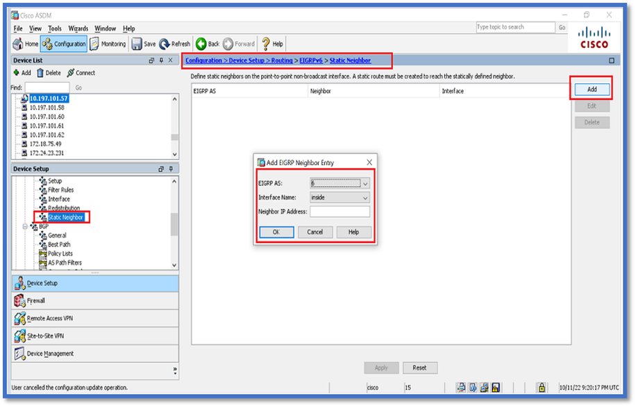Click the lock icon in the status bar
Viewport: 636px width, 408px height.
542,388
